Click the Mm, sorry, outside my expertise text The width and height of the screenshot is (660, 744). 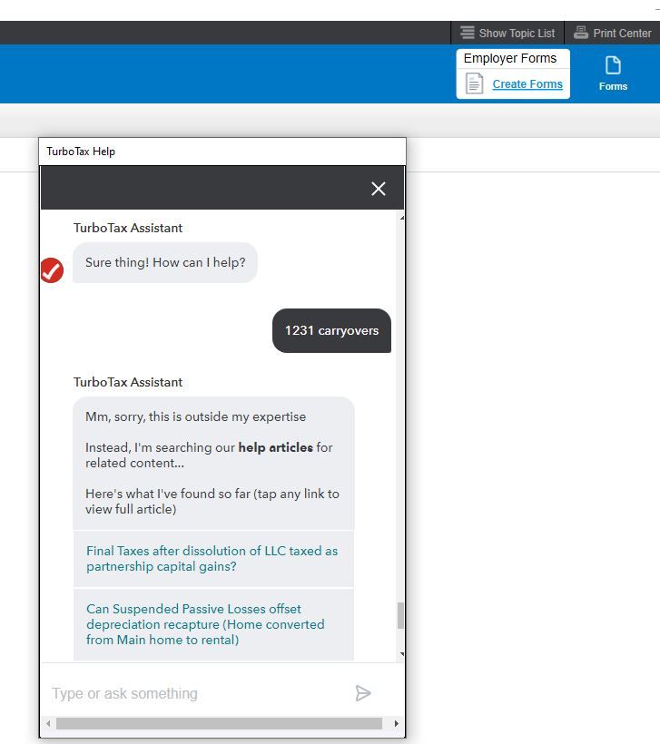(195, 416)
